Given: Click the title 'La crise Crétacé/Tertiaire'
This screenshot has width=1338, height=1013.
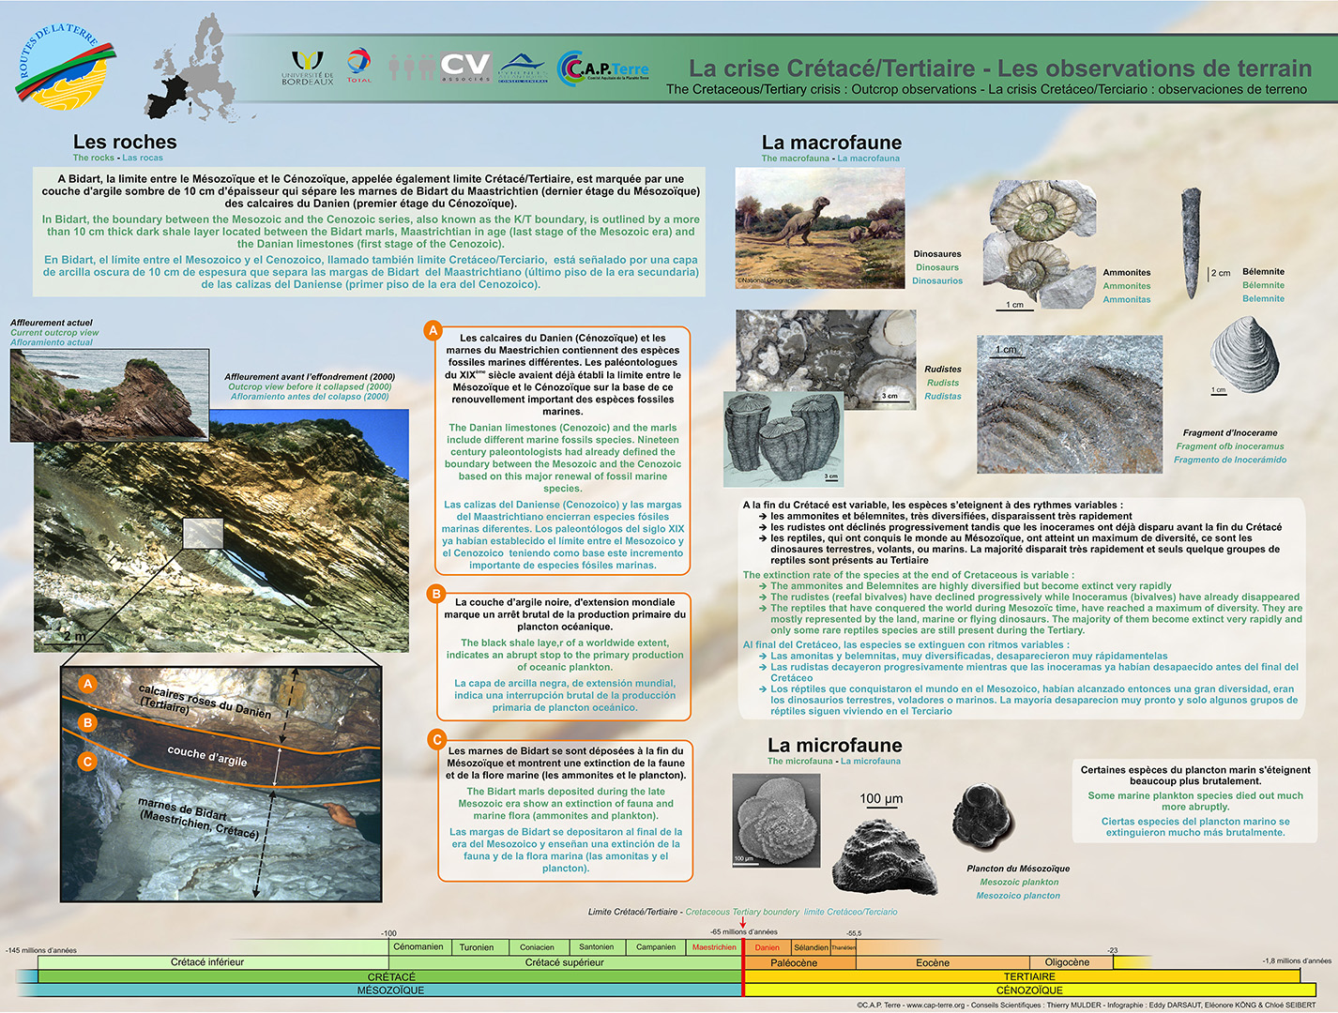Looking at the screenshot, I should pos(831,68).
